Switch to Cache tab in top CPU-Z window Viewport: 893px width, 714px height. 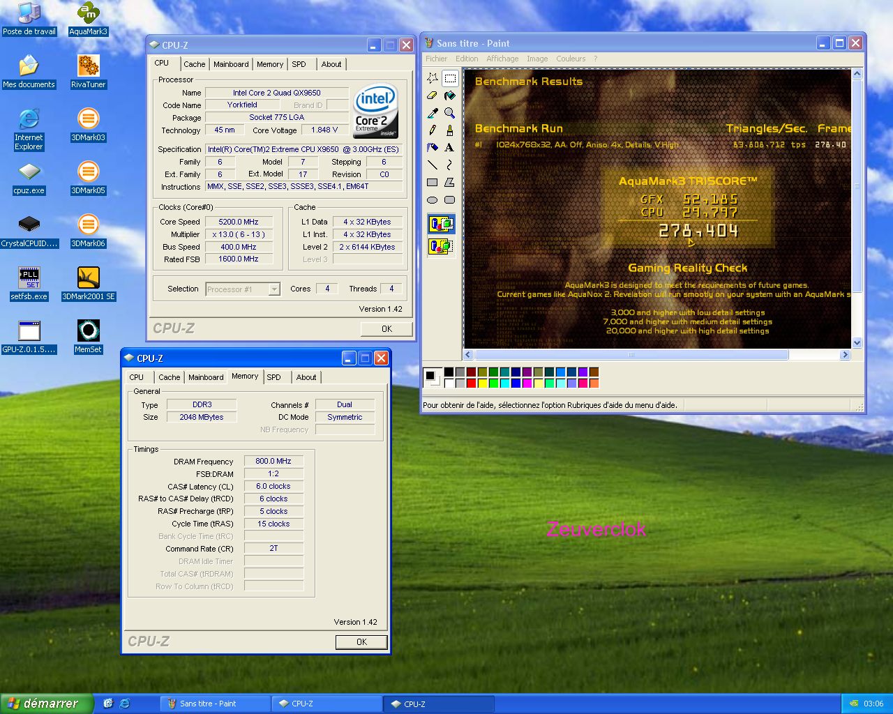(195, 64)
